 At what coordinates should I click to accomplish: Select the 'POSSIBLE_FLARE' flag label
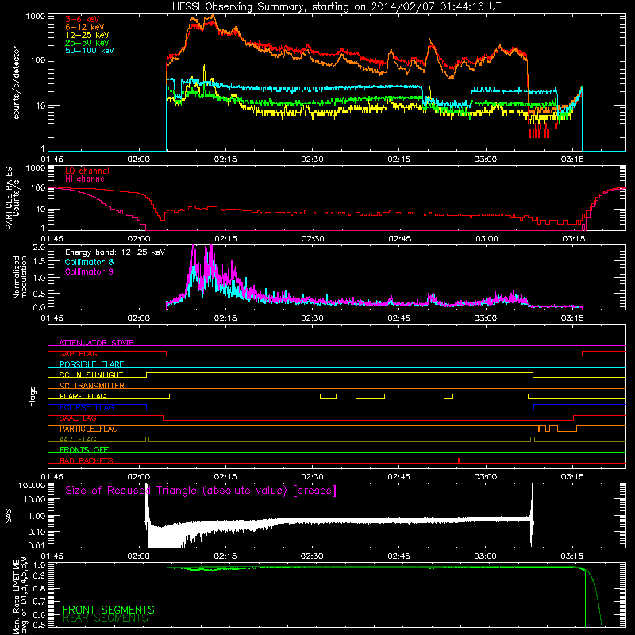(91, 364)
